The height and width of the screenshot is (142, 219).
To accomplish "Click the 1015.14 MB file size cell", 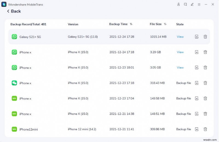I will point(158,37).
